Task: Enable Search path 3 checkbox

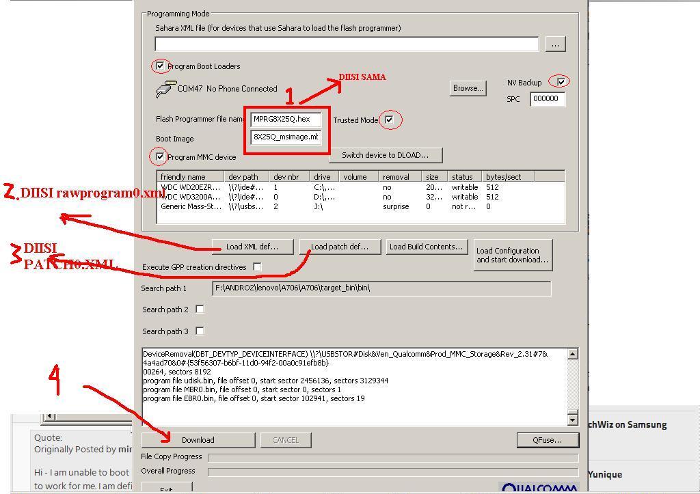Action: coord(200,331)
